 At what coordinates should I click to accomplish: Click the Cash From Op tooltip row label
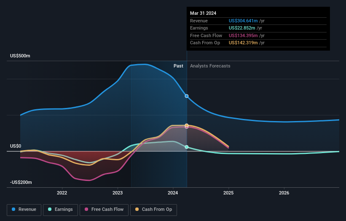pyautogui.click(x=205, y=43)
